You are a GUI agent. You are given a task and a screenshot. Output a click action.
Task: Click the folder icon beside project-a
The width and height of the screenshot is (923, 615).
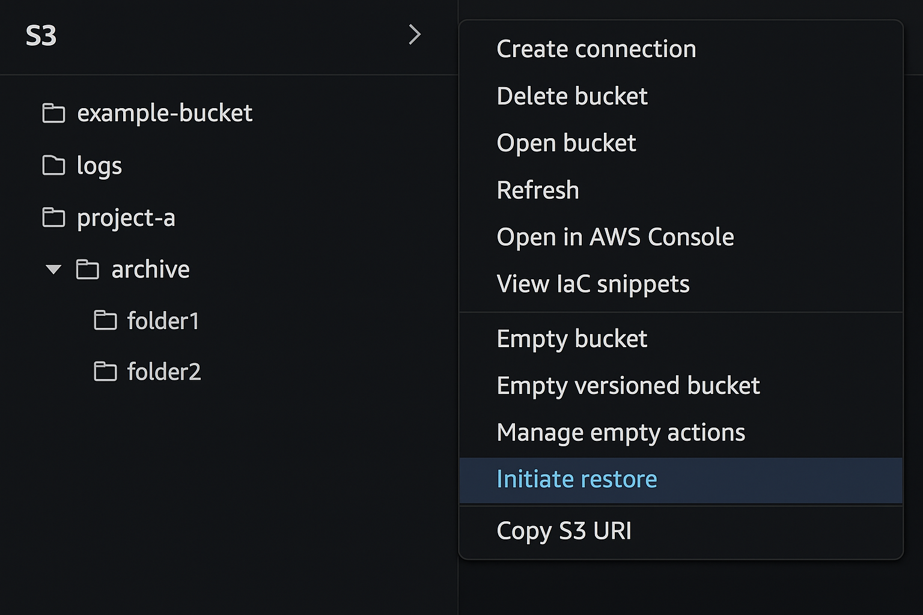(54, 217)
